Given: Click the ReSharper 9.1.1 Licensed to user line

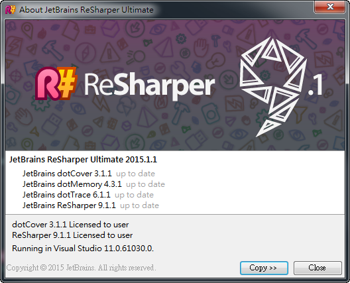Looking at the screenshot, I should click(x=72, y=235).
